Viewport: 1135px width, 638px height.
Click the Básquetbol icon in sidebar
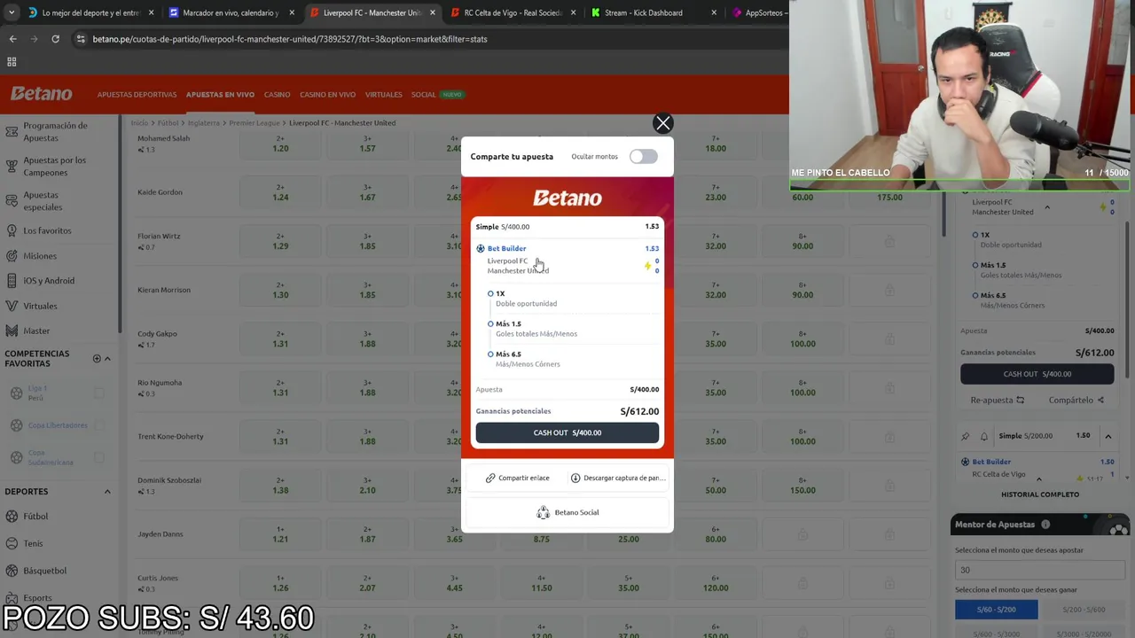(x=12, y=570)
